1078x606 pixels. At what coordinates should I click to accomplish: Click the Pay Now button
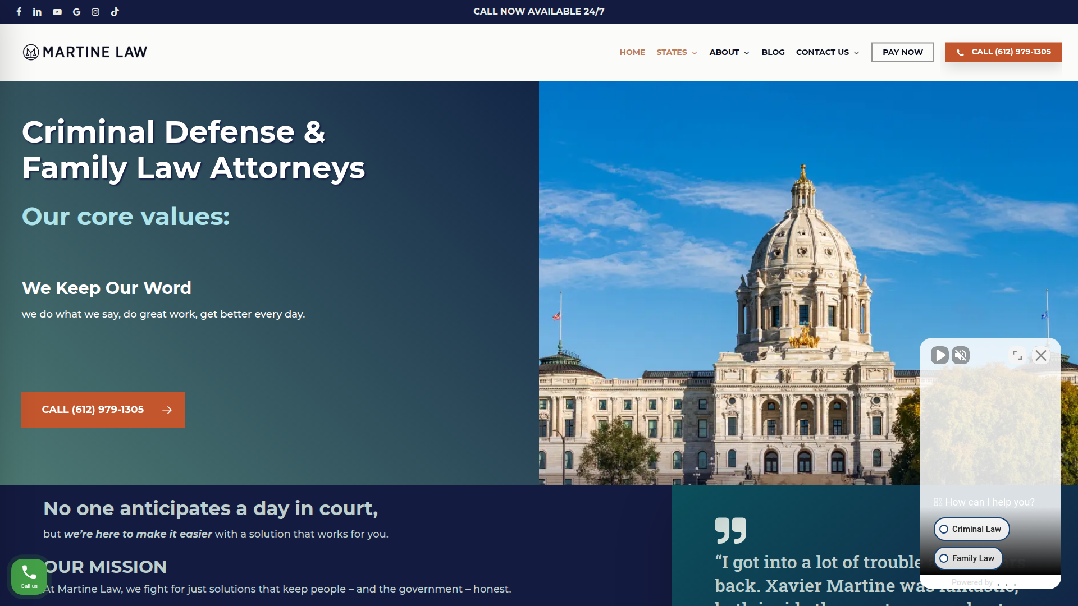coord(903,52)
